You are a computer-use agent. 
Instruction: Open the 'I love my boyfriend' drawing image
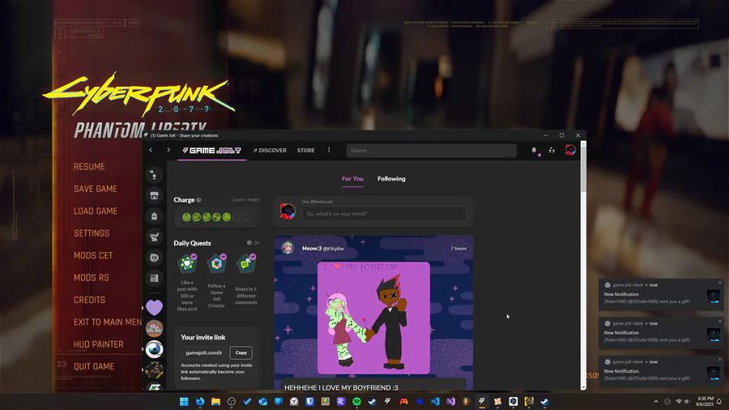pyautogui.click(x=373, y=318)
